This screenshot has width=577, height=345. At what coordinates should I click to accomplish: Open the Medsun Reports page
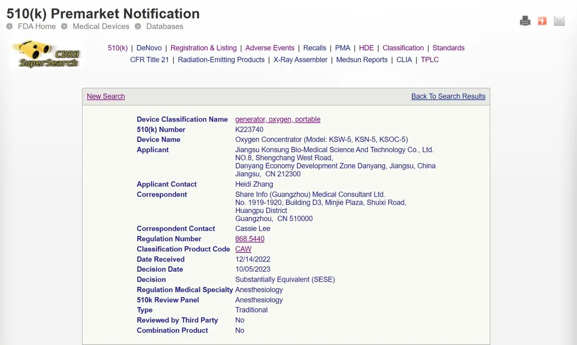(x=361, y=60)
